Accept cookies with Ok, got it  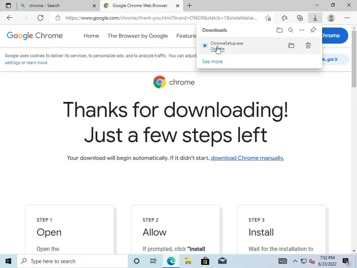(x=335, y=59)
